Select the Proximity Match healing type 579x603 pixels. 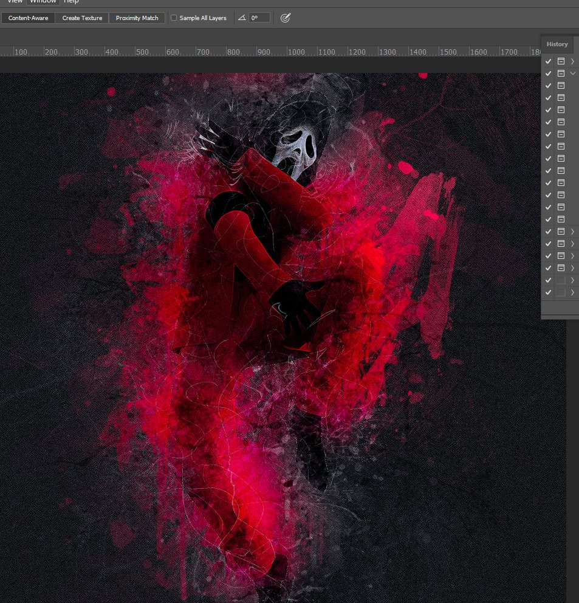tap(137, 18)
